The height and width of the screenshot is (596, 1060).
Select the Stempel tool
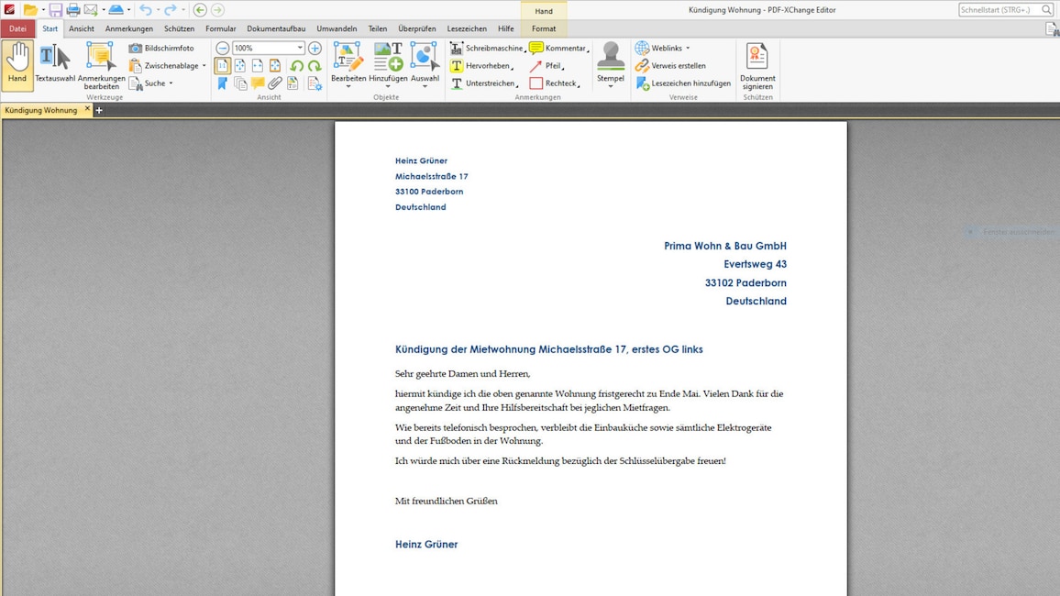pyautogui.click(x=611, y=62)
